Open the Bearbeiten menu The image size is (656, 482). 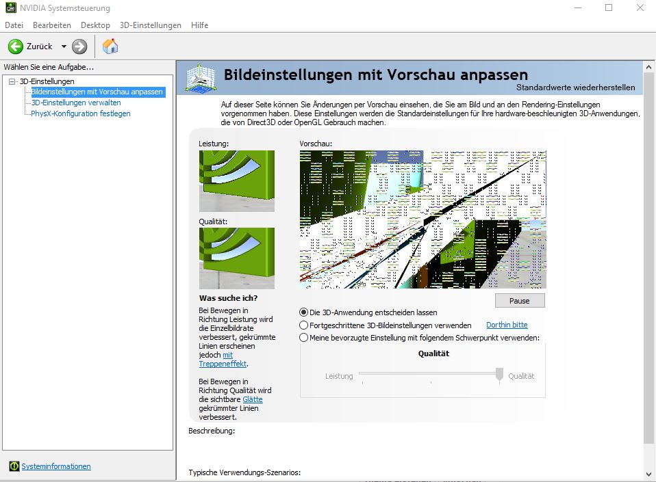click(52, 25)
